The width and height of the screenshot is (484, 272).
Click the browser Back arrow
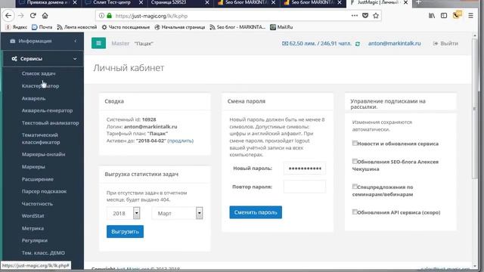(x=8, y=15)
